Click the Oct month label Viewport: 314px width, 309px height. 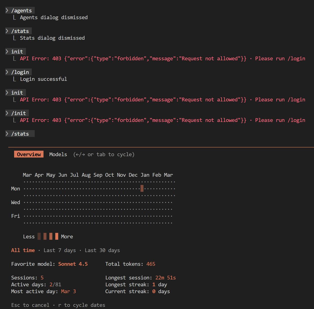(110, 175)
